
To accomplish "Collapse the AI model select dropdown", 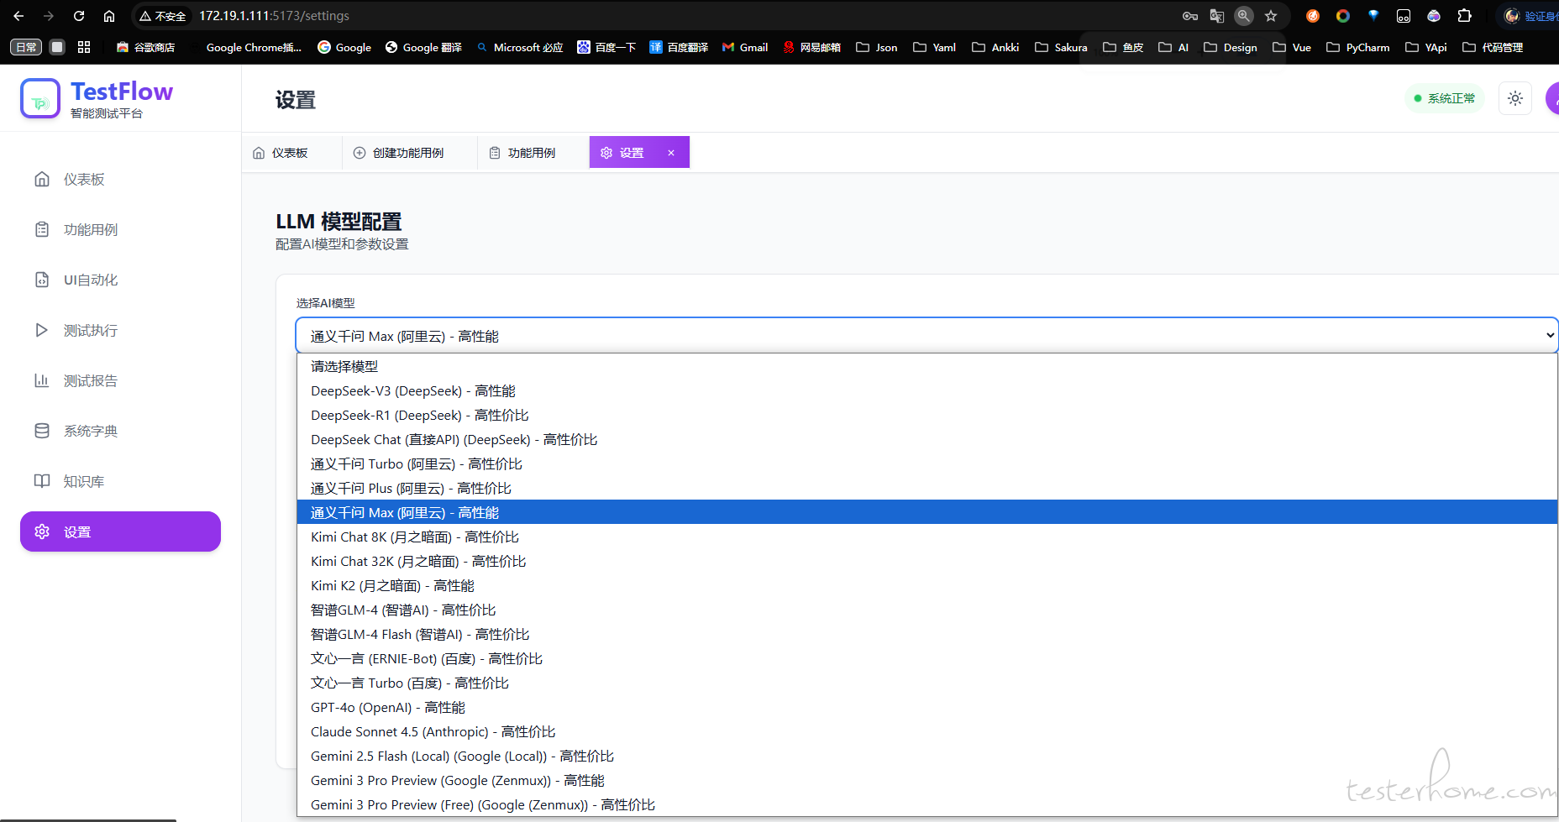I will click(926, 336).
